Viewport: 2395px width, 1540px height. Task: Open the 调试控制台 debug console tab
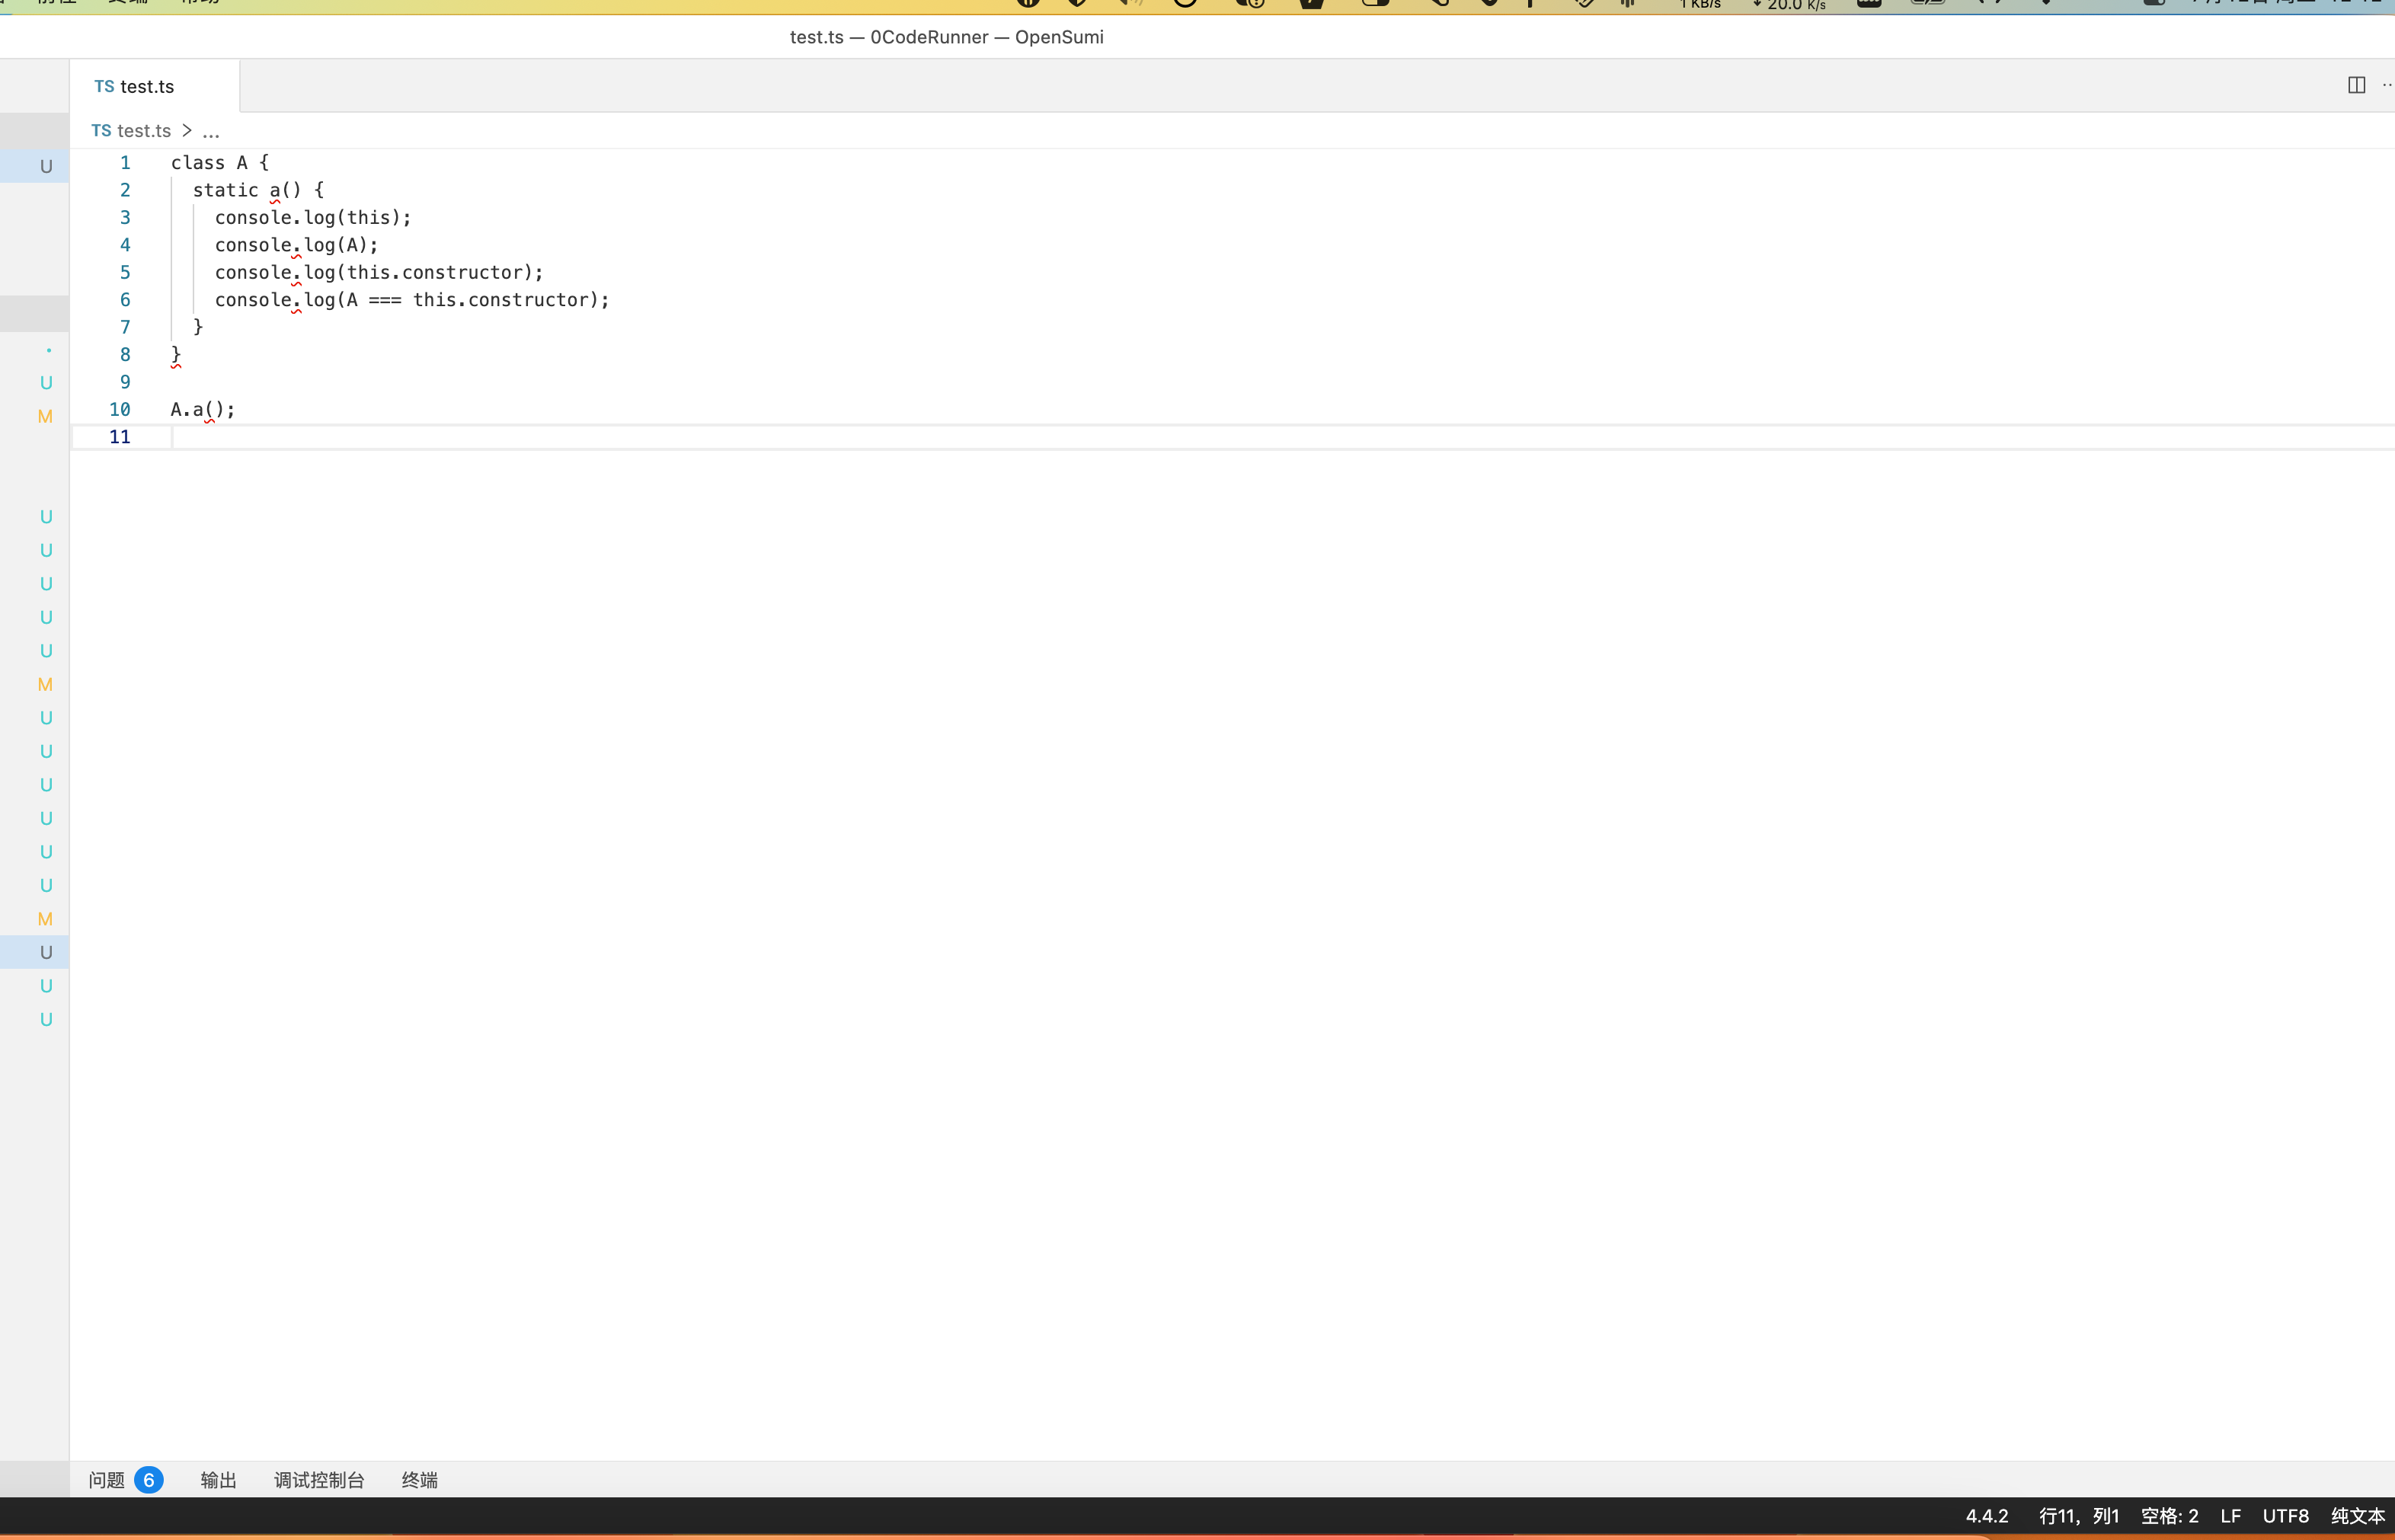coord(319,1480)
